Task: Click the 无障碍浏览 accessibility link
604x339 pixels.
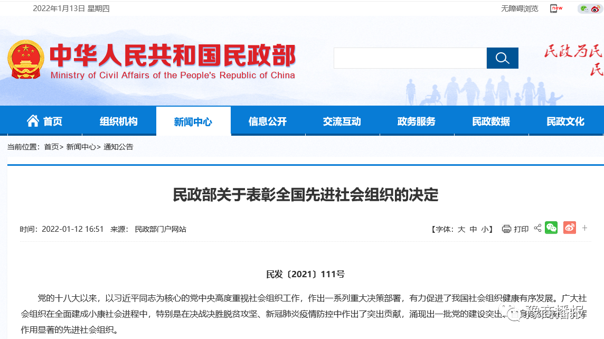Action: [x=520, y=8]
